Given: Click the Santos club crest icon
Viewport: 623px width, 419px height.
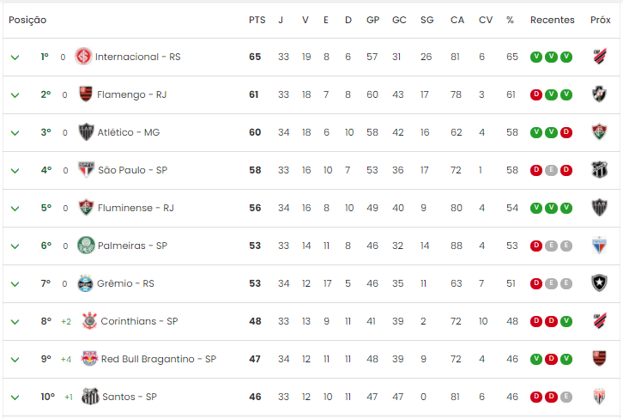Looking at the screenshot, I should point(90,397).
